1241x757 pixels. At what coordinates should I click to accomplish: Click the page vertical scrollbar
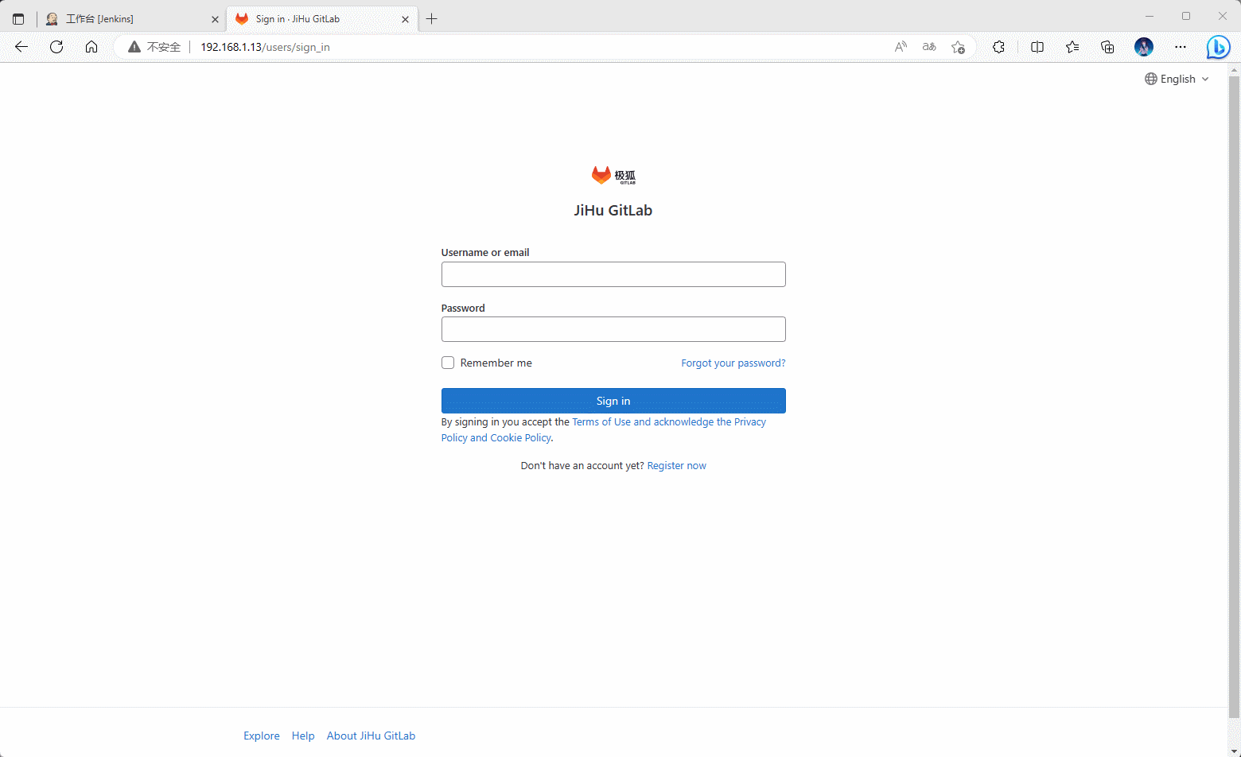point(1235,398)
